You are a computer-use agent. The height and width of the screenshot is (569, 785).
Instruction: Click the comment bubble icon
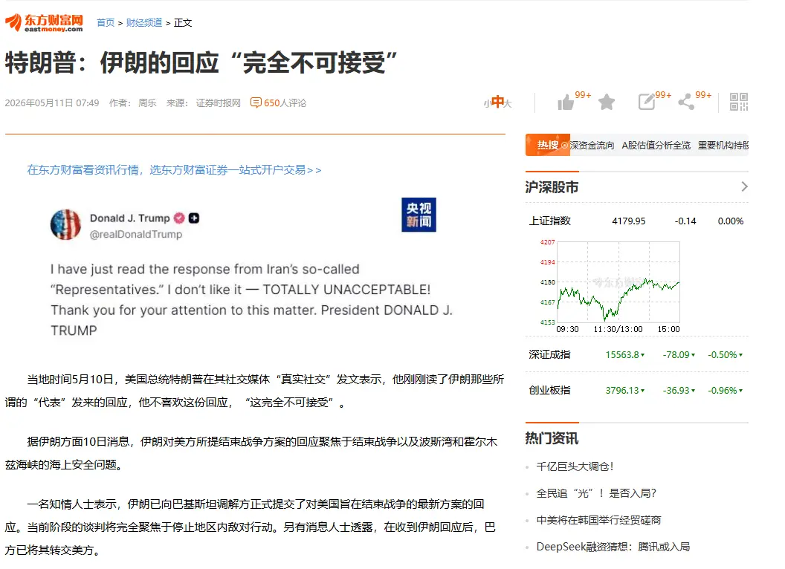click(256, 103)
